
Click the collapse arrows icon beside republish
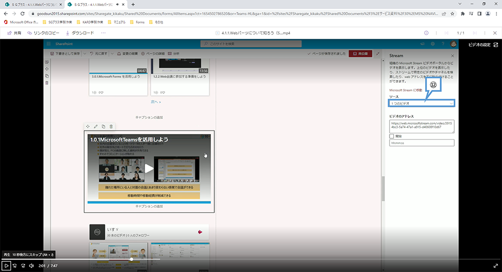[x=378, y=53]
